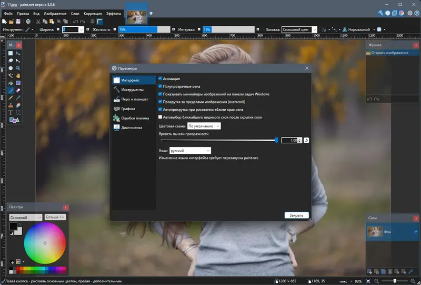The image size is (421, 285).
Task: Expand the image list arrow beside thumbnail
Action: [x=151, y=14]
